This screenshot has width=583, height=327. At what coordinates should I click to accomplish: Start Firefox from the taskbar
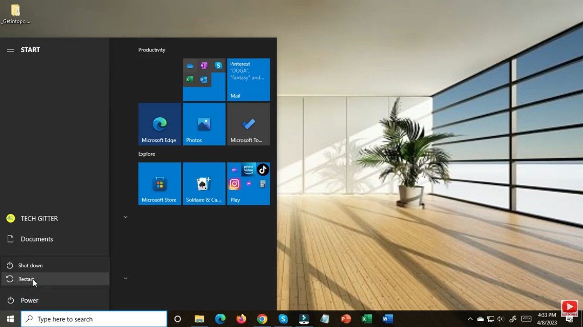pos(241,318)
